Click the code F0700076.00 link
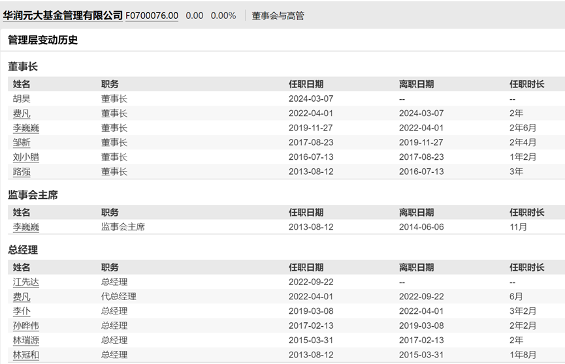 tap(152, 16)
